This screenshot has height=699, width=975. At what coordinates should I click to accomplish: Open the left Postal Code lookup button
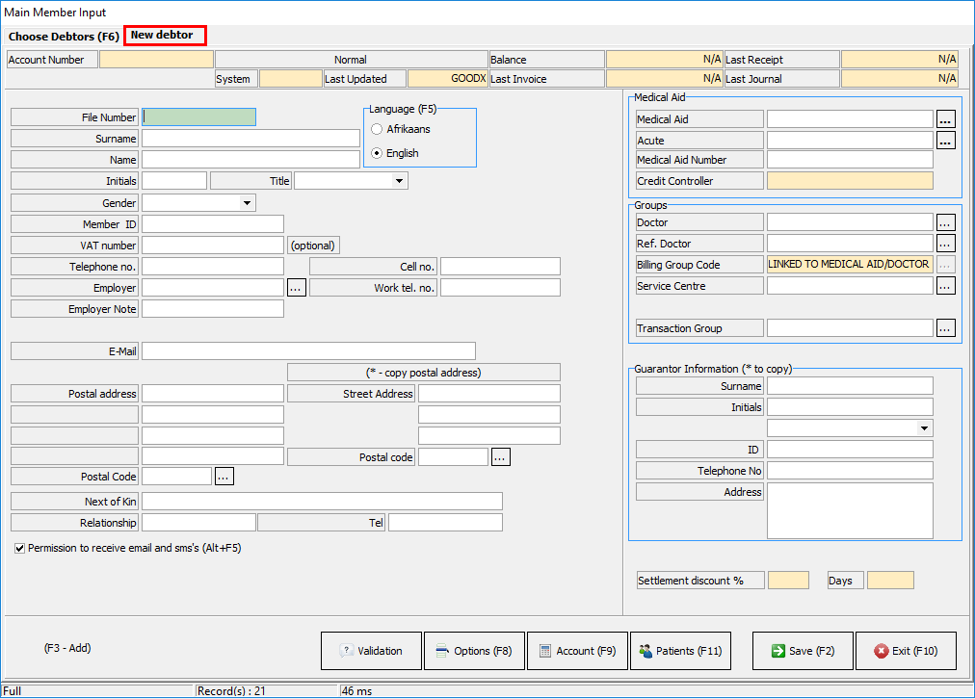224,477
